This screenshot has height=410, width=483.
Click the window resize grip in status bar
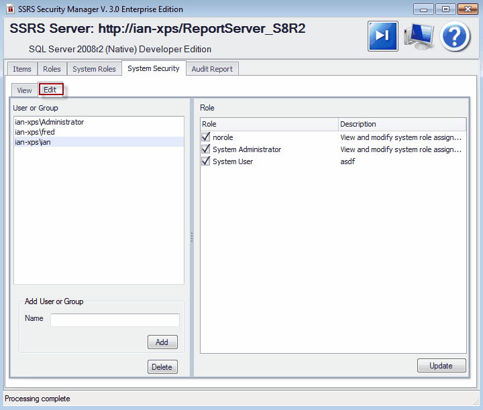pyautogui.click(x=476, y=402)
